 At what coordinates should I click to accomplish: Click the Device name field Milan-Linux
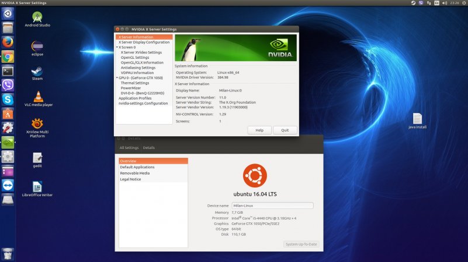(272, 206)
